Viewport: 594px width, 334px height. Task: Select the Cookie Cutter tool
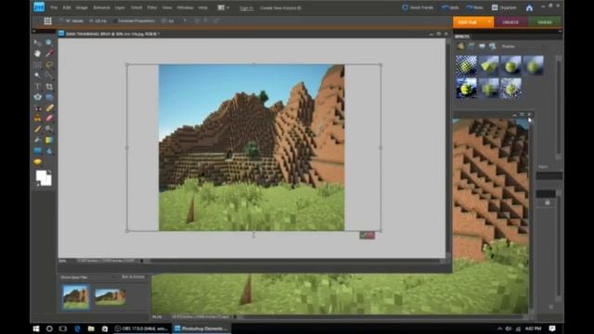(x=37, y=97)
